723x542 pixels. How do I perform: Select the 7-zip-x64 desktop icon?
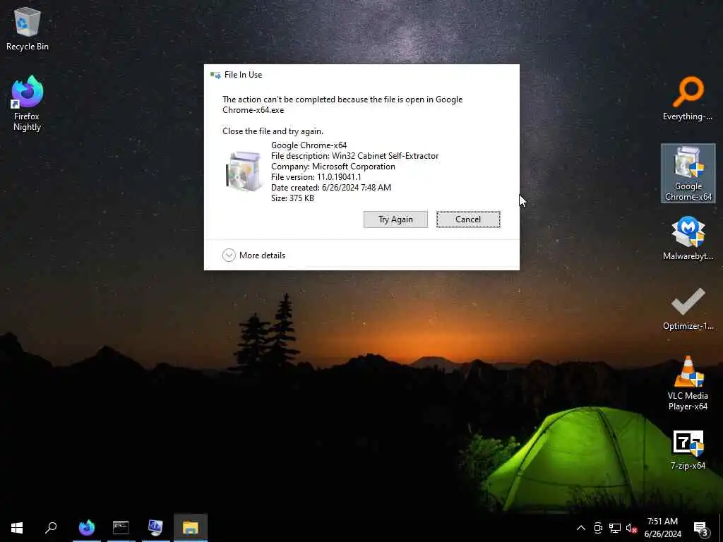click(688, 450)
